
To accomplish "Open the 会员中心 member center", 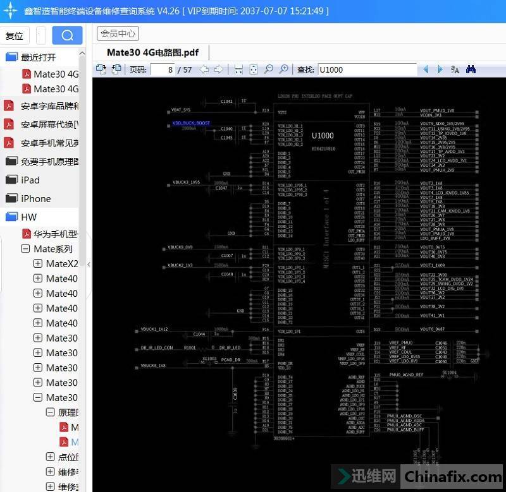I will pyautogui.click(x=118, y=34).
